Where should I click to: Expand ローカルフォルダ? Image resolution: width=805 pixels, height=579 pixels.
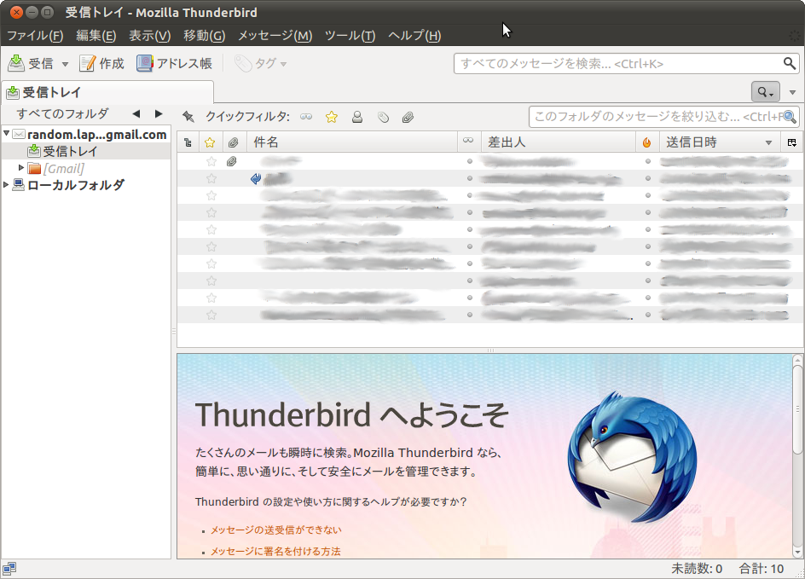point(6,184)
